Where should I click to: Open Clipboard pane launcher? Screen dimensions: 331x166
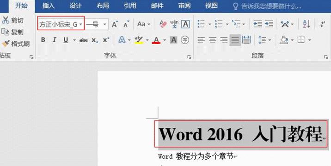tap(31, 57)
